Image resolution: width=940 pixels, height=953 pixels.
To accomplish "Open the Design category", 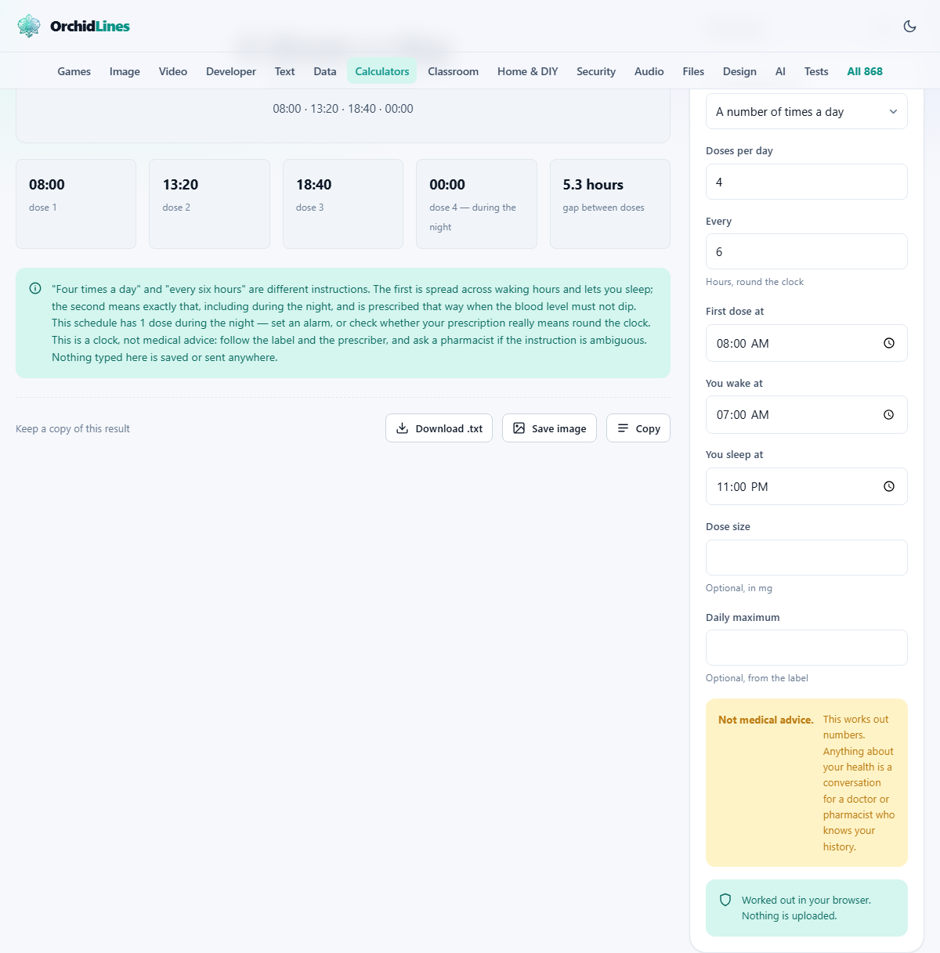I will [x=739, y=71].
